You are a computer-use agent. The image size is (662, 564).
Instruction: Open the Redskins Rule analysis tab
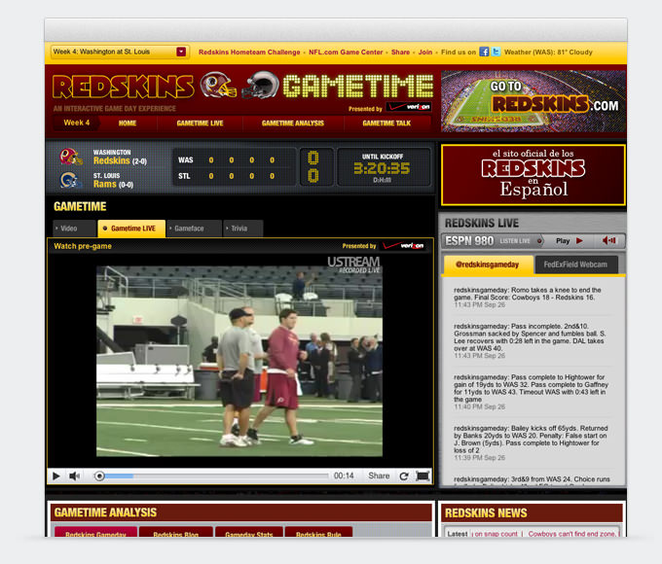tap(318, 532)
